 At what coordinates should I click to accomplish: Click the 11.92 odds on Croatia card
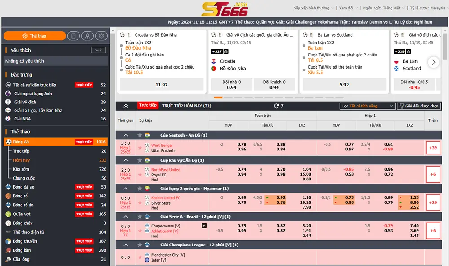click(x=162, y=85)
